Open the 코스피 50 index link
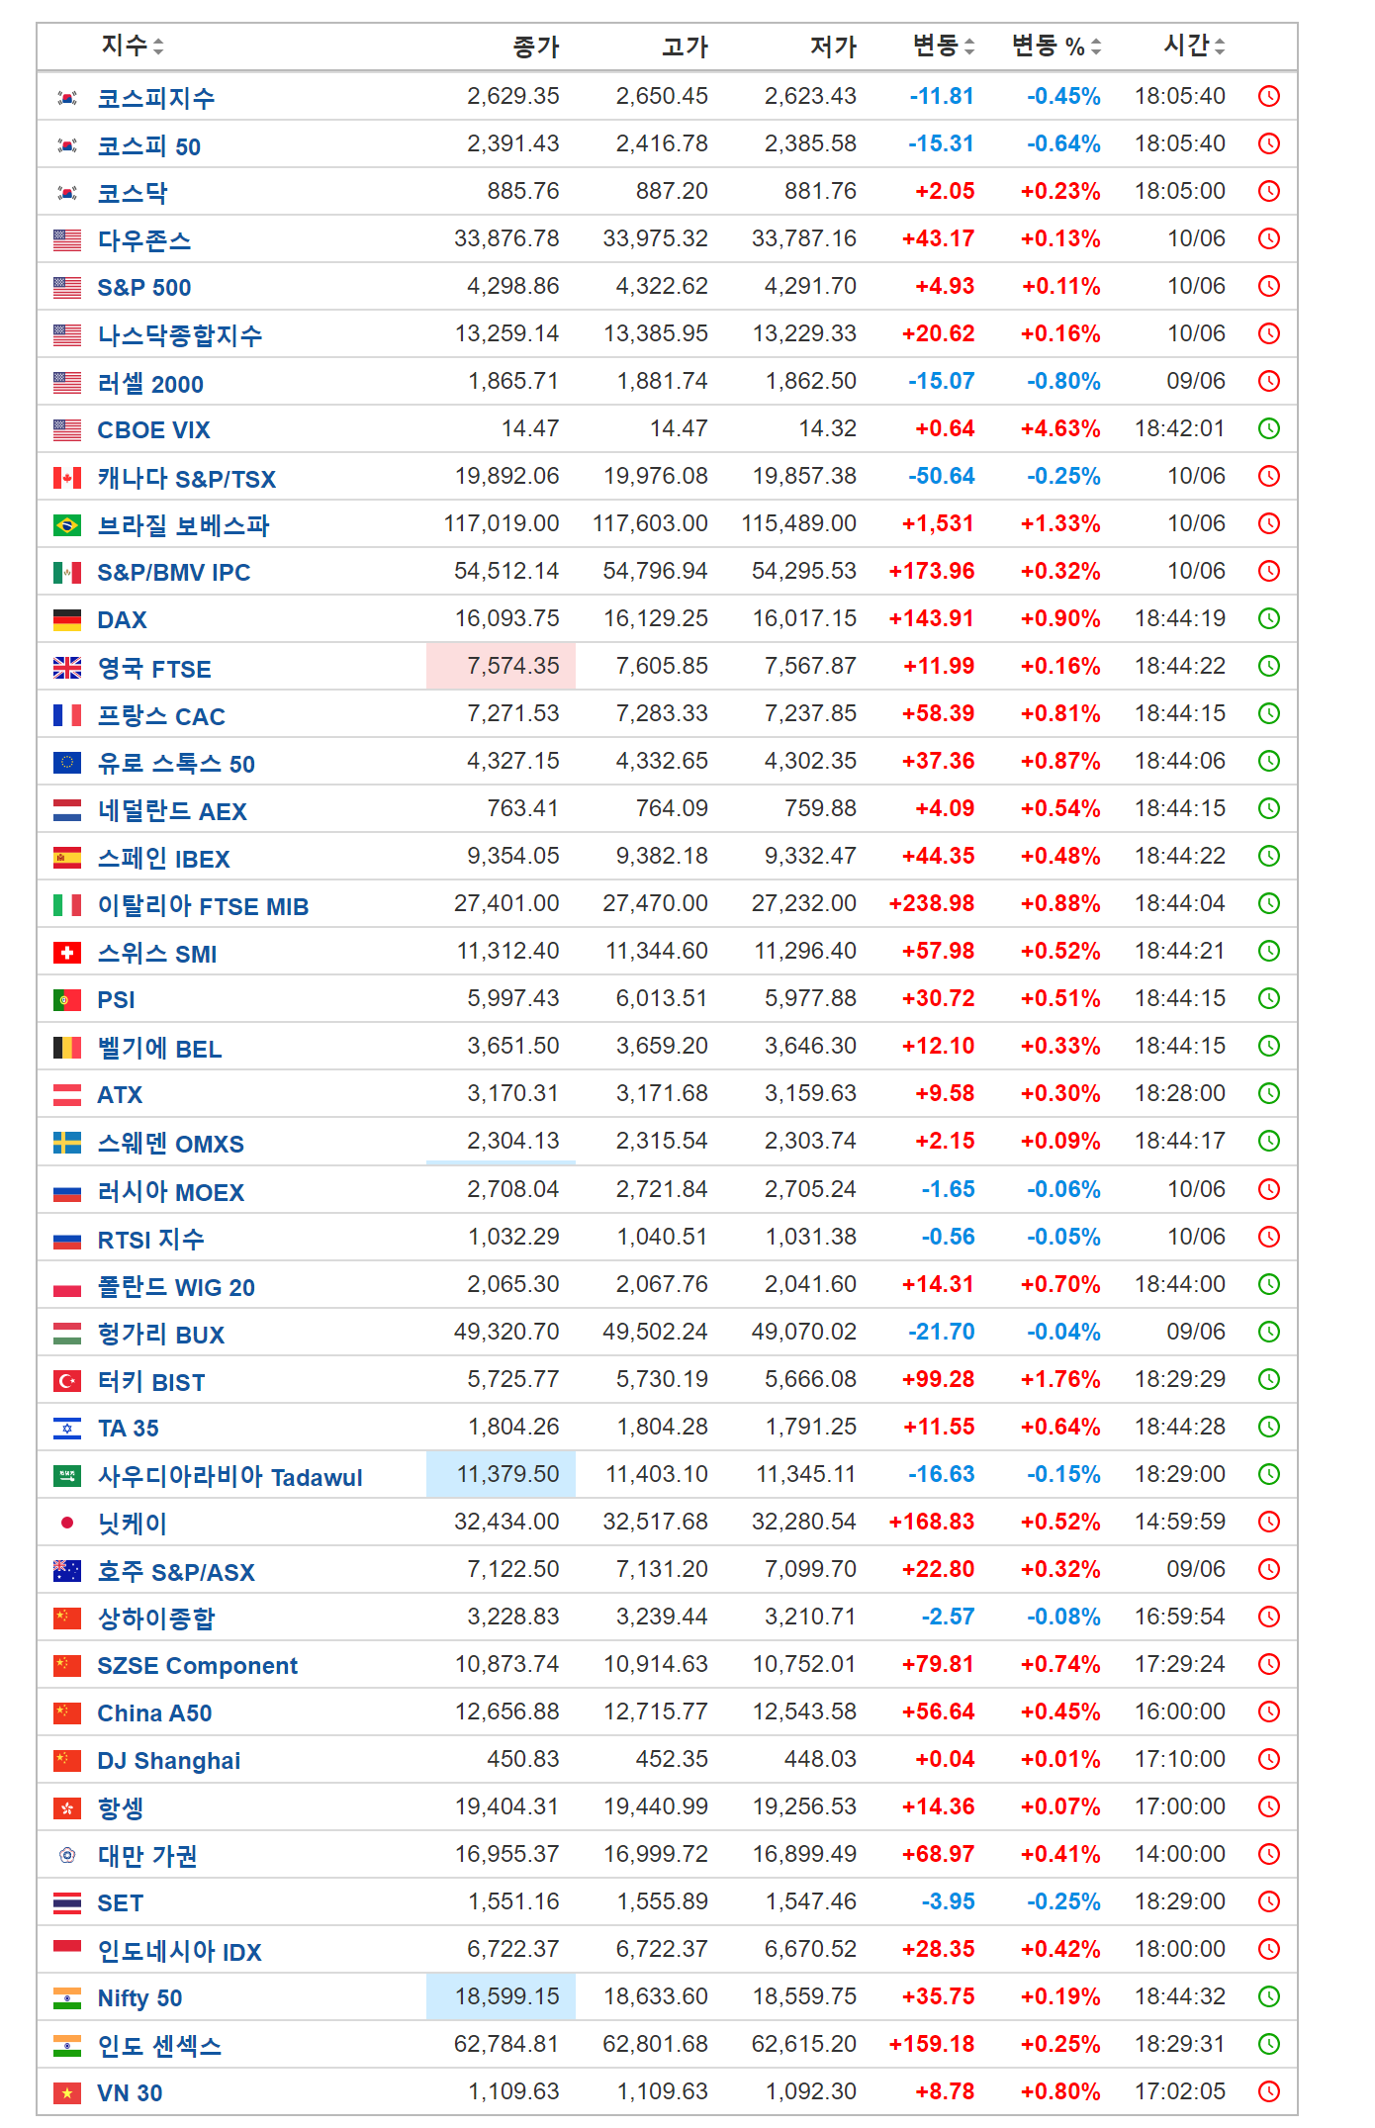 (x=149, y=146)
